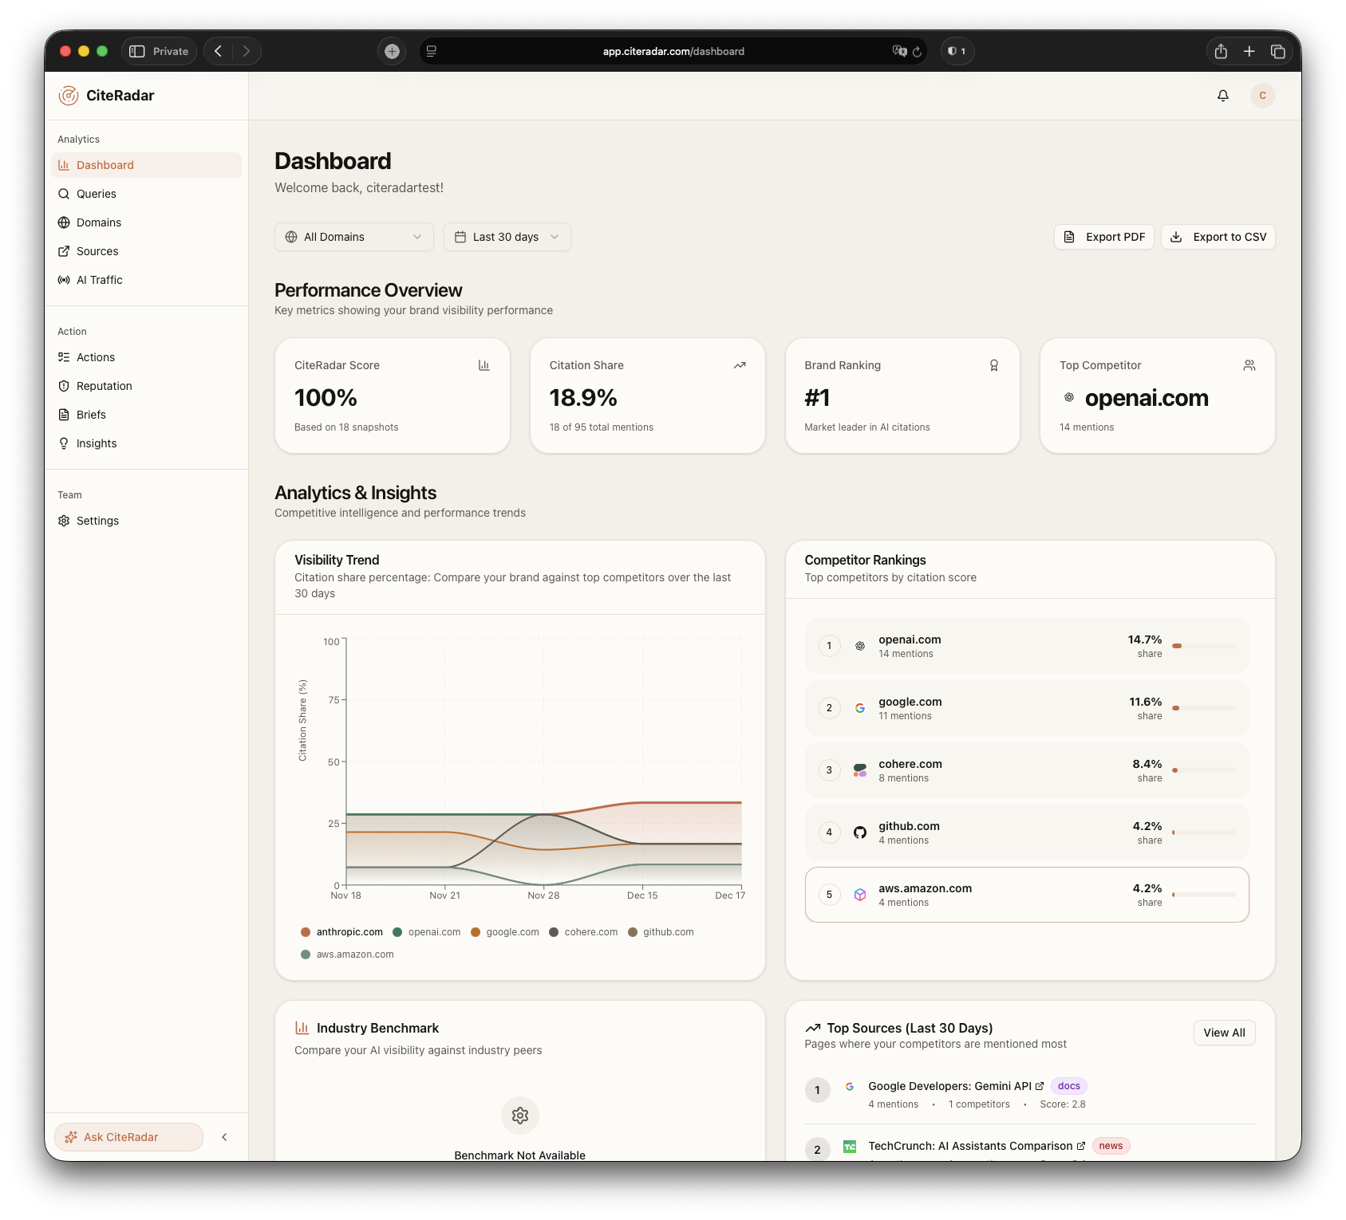Select Actions under the Action section

(x=96, y=357)
